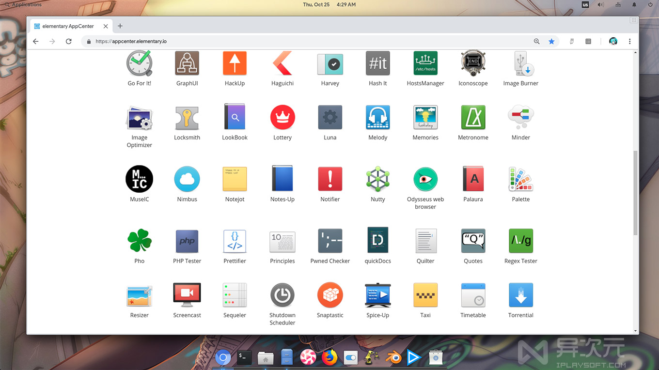Open the Regex Tester app page

point(520,241)
